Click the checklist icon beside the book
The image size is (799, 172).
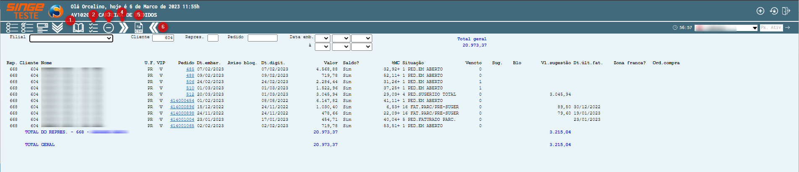click(x=93, y=28)
